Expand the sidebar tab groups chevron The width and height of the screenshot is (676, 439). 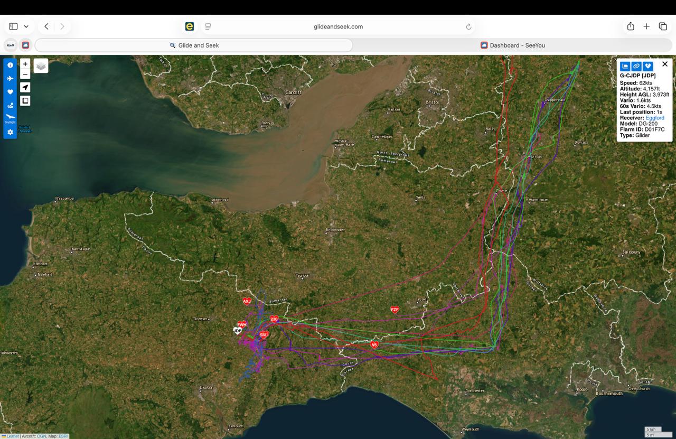pyautogui.click(x=26, y=26)
